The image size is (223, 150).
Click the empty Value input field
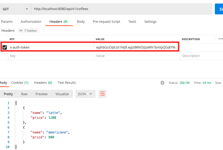pyautogui.click(x=137, y=56)
